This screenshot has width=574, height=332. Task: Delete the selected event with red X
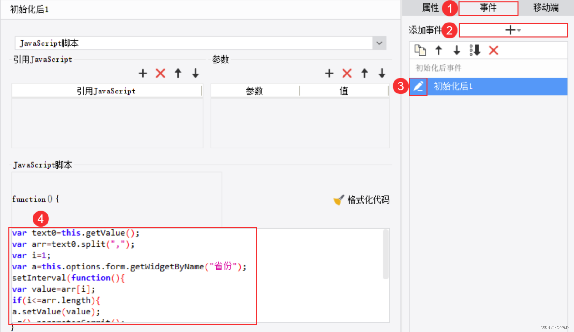click(x=493, y=50)
